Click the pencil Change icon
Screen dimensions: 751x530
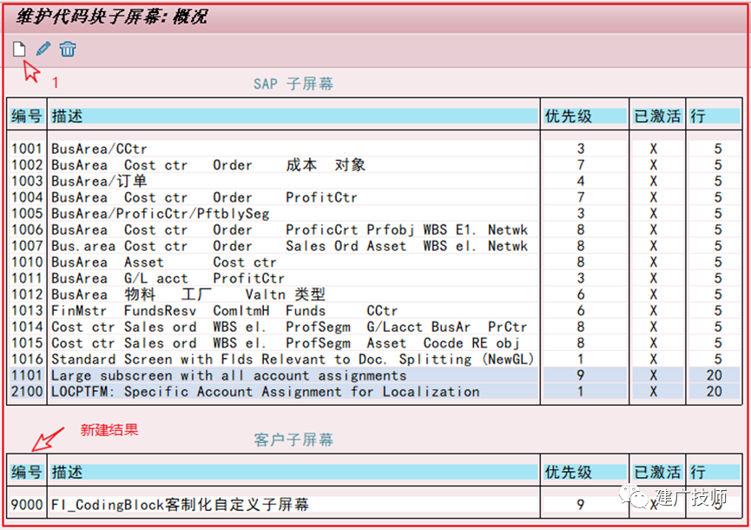click(x=43, y=49)
